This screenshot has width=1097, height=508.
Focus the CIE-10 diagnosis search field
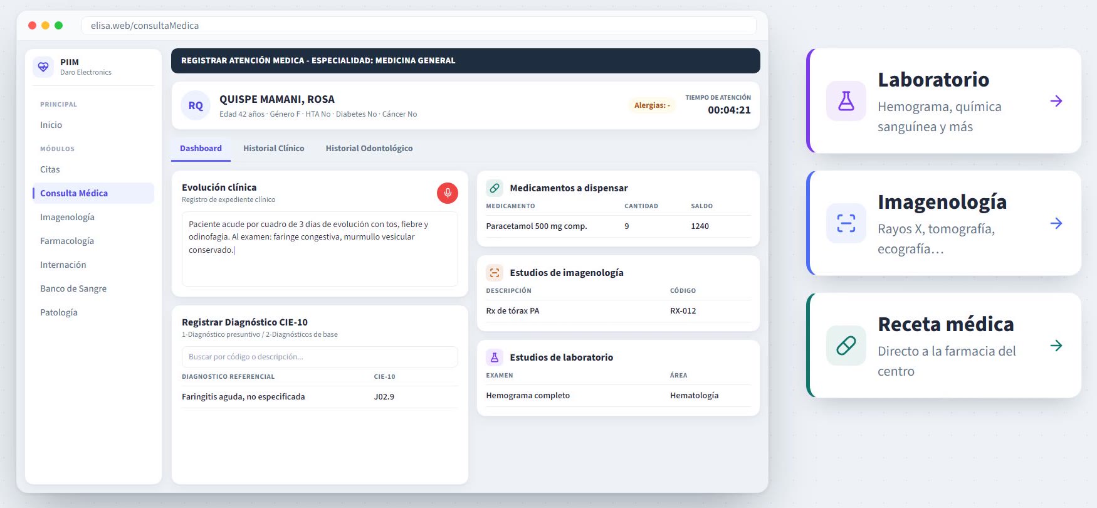coord(320,357)
